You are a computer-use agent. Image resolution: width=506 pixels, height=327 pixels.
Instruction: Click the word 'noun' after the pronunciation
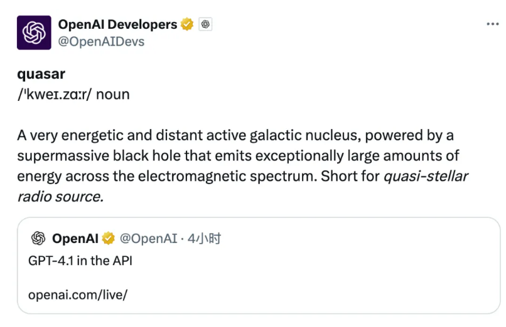[112, 95]
